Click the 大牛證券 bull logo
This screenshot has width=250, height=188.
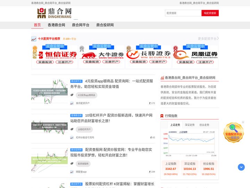[101, 55]
